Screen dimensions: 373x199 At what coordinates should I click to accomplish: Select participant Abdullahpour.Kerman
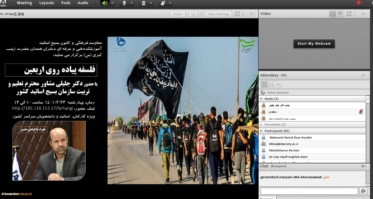tap(312, 150)
